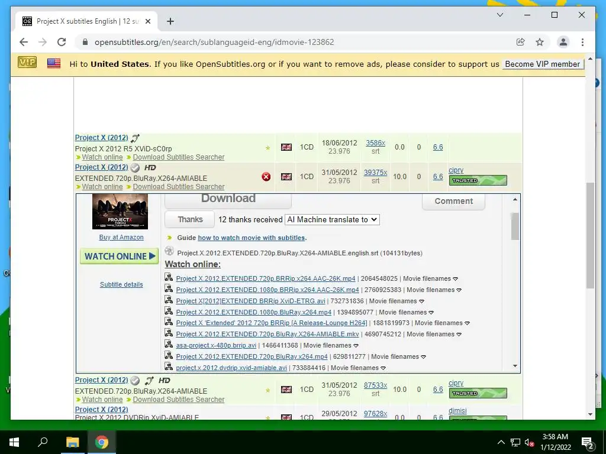Open a new browser tab
606x454 pixels.
point(170,21)
